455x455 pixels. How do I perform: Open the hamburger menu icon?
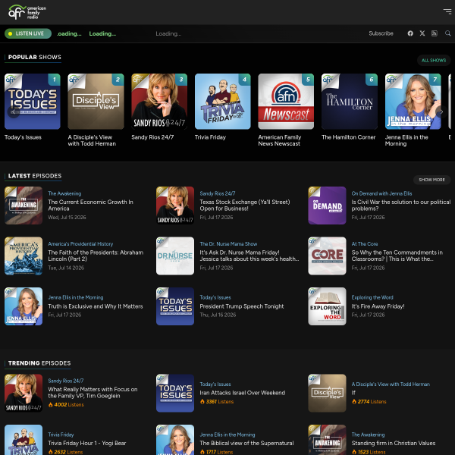(447, 11)
